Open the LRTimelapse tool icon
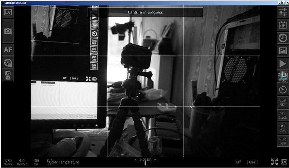The width and height of the screenshot is (289, 168). coord(283,76)
